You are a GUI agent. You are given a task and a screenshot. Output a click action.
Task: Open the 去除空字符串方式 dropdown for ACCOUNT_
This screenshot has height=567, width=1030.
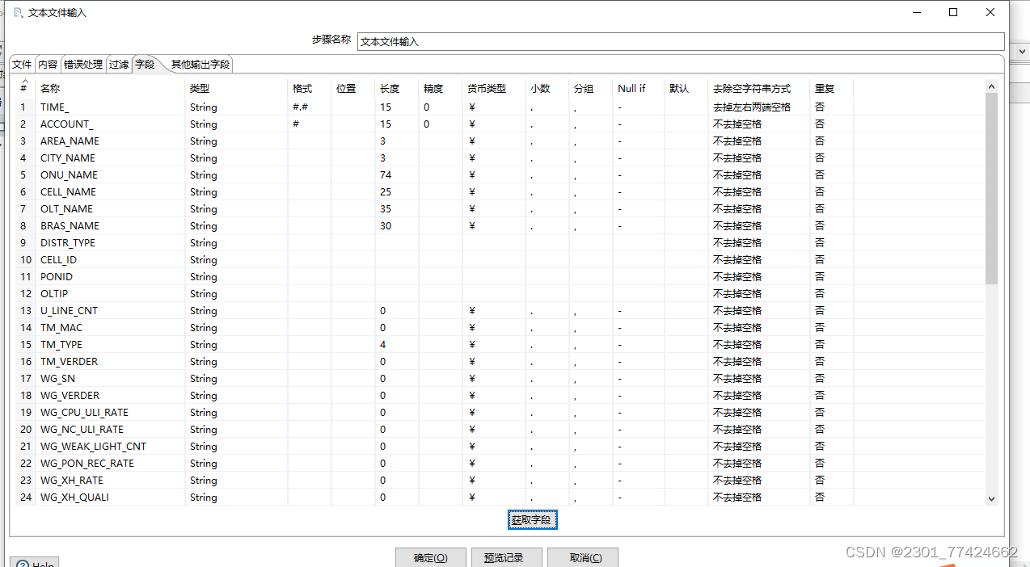(758, 124)
